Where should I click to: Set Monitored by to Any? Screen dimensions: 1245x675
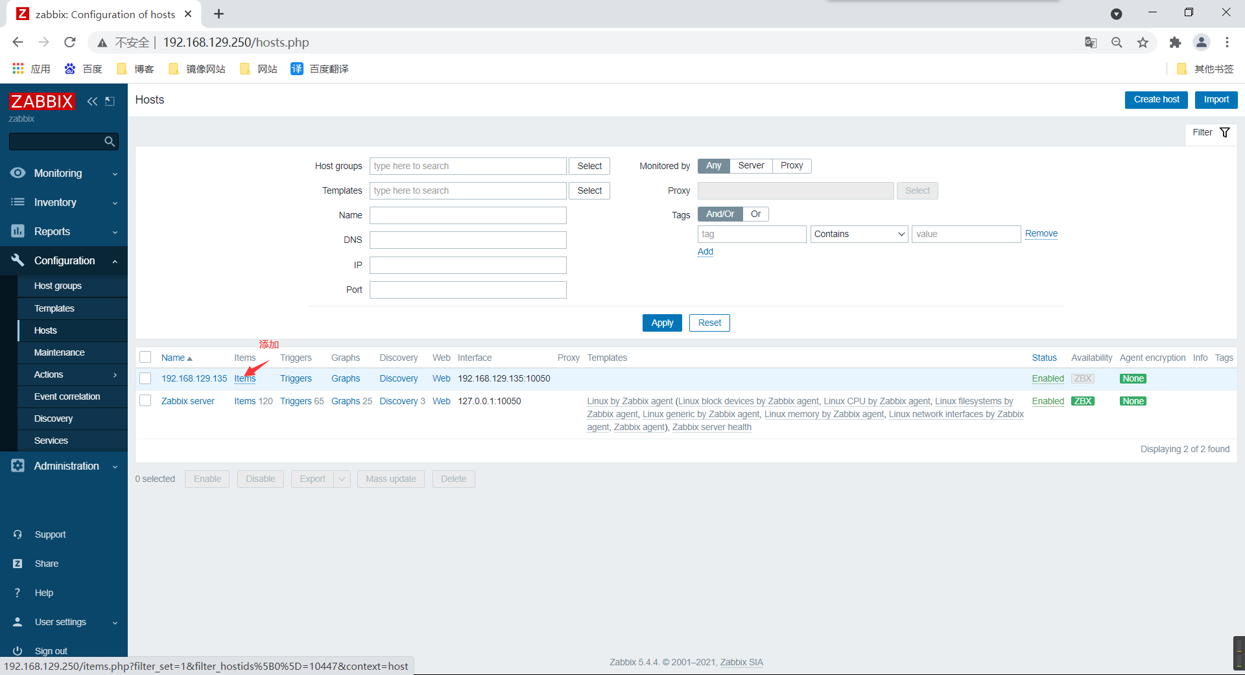point(713,166)
